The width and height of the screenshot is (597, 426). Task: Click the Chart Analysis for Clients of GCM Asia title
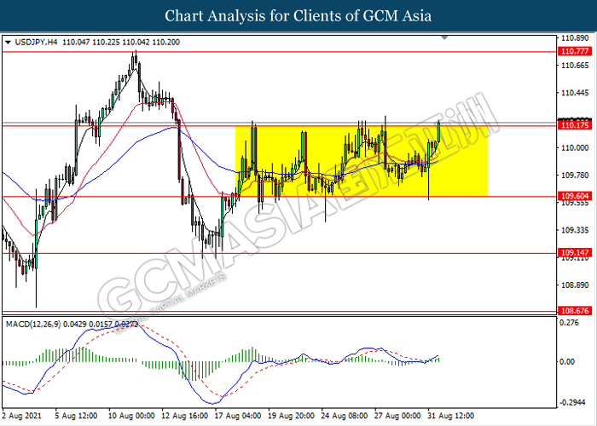click(x=298, y=16)
